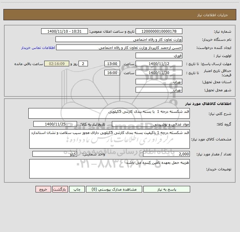Click the goods need date 1400/11/25
Image resolution: width=240 pixels, height=232 pixels.
click(x=55, y=124)
